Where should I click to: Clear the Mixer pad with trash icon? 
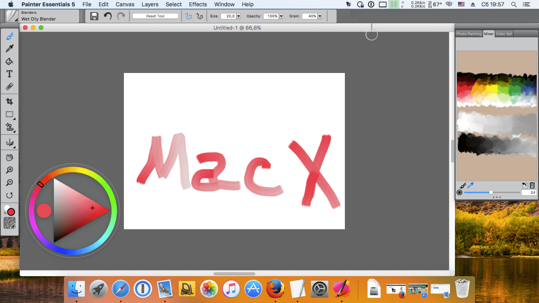coord(532,185)
